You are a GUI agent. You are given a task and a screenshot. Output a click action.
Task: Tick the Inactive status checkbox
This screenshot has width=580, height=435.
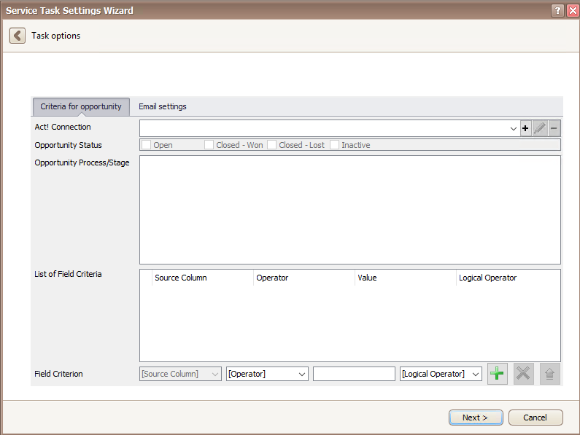coord(334,145)
